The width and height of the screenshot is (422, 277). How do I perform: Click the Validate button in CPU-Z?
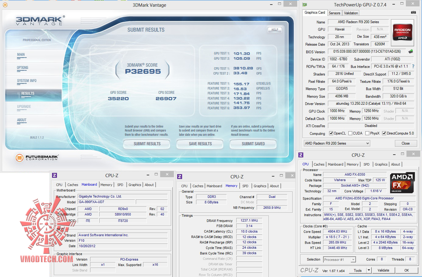click(383, 270)
